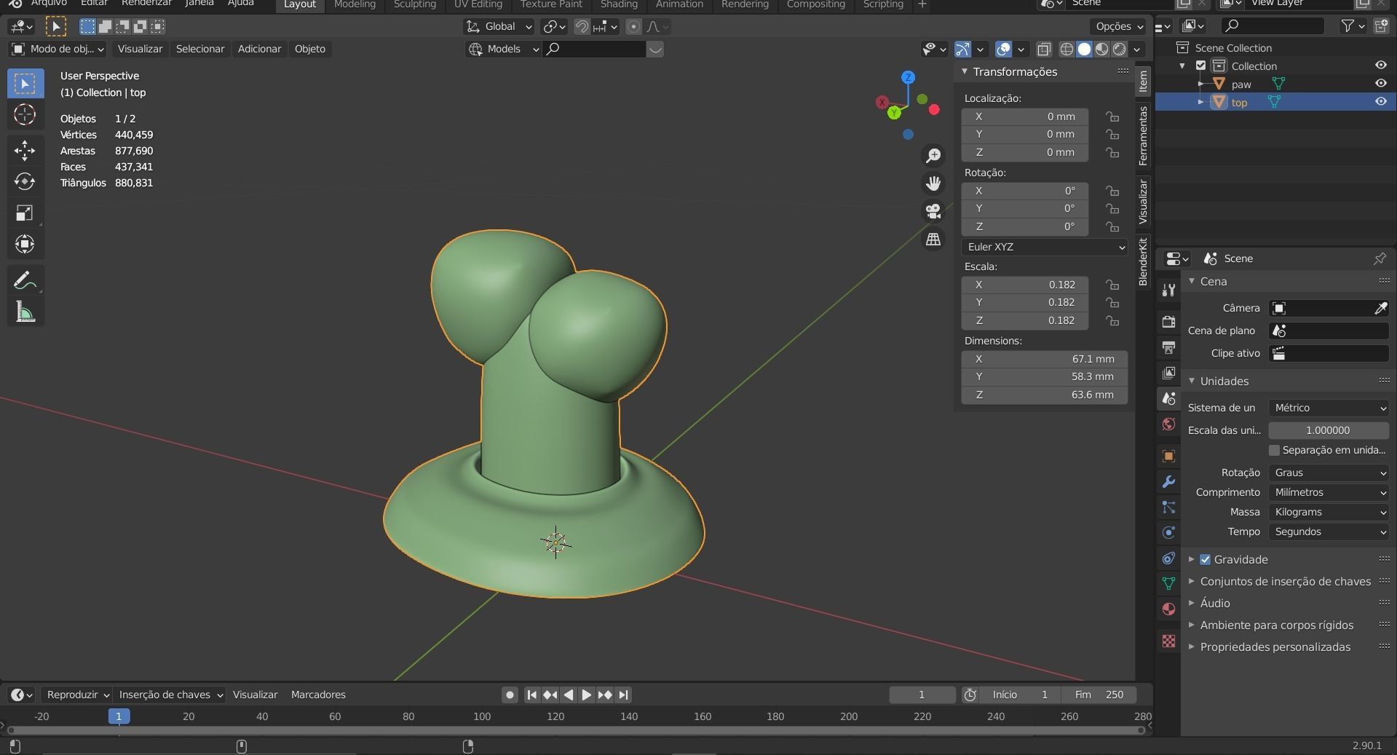Screen dimensions: 1397x755
Task: Expand Ambiente para corpos rígidos panel
Action: click(x=1277, y=625)
